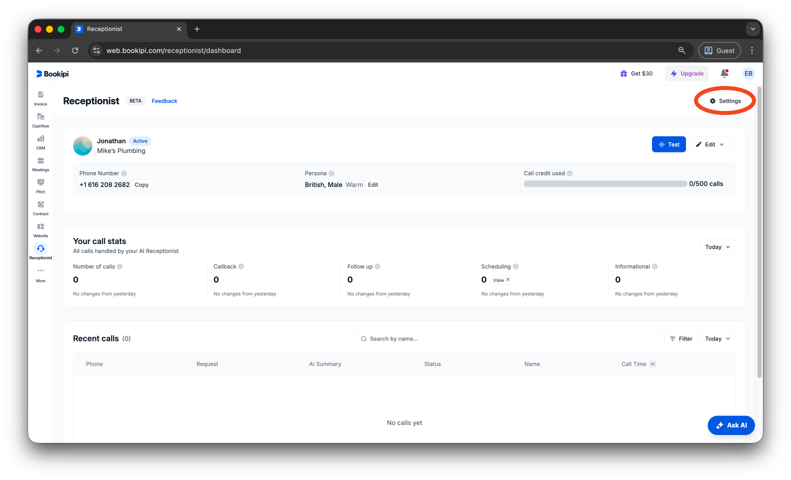Viewport: 791px width, 480px height.
Task: Open the recent calls Filter
Action: (681, 338)
